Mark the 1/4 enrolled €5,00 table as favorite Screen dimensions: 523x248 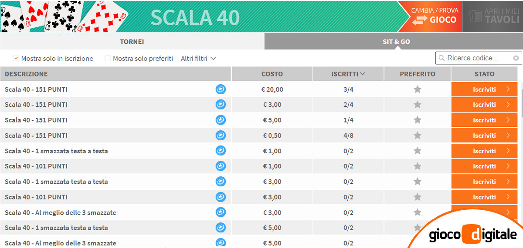click(417, 120)
